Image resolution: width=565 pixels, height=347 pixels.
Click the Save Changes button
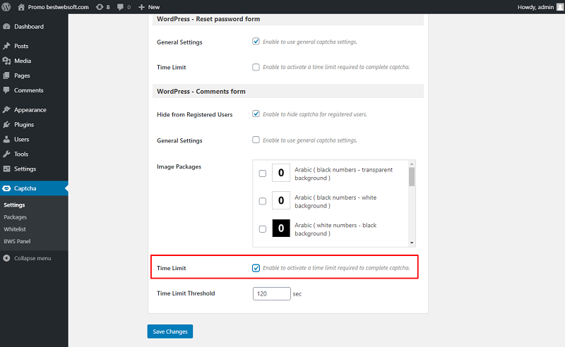click(x=170, y=331)
